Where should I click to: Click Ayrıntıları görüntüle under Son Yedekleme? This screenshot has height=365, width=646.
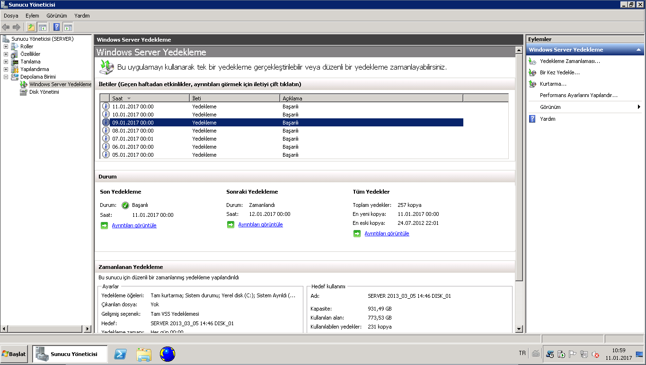tap(134, 225)
